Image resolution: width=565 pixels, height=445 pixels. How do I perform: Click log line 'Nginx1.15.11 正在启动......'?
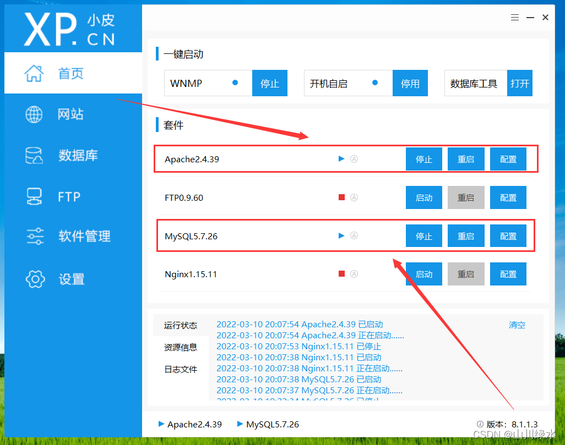[x=309, y=369]
